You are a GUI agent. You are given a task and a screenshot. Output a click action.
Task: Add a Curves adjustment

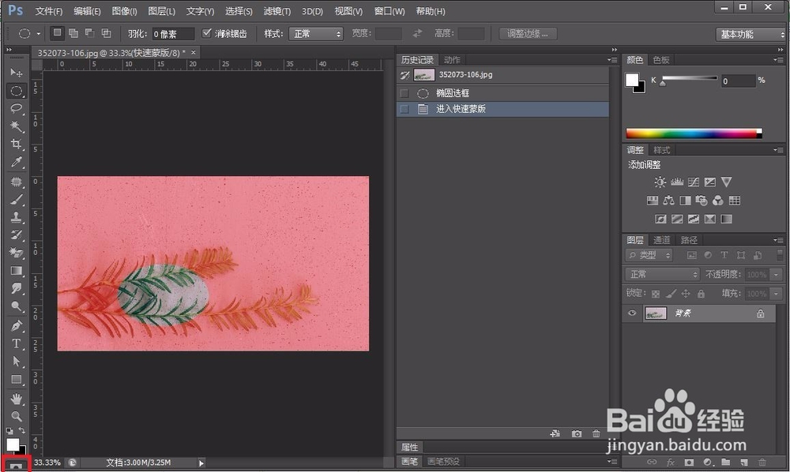click(694, 182)
